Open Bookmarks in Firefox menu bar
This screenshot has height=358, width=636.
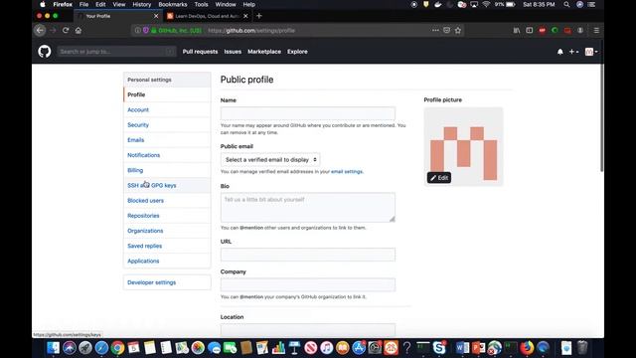(x=173, y=4)
